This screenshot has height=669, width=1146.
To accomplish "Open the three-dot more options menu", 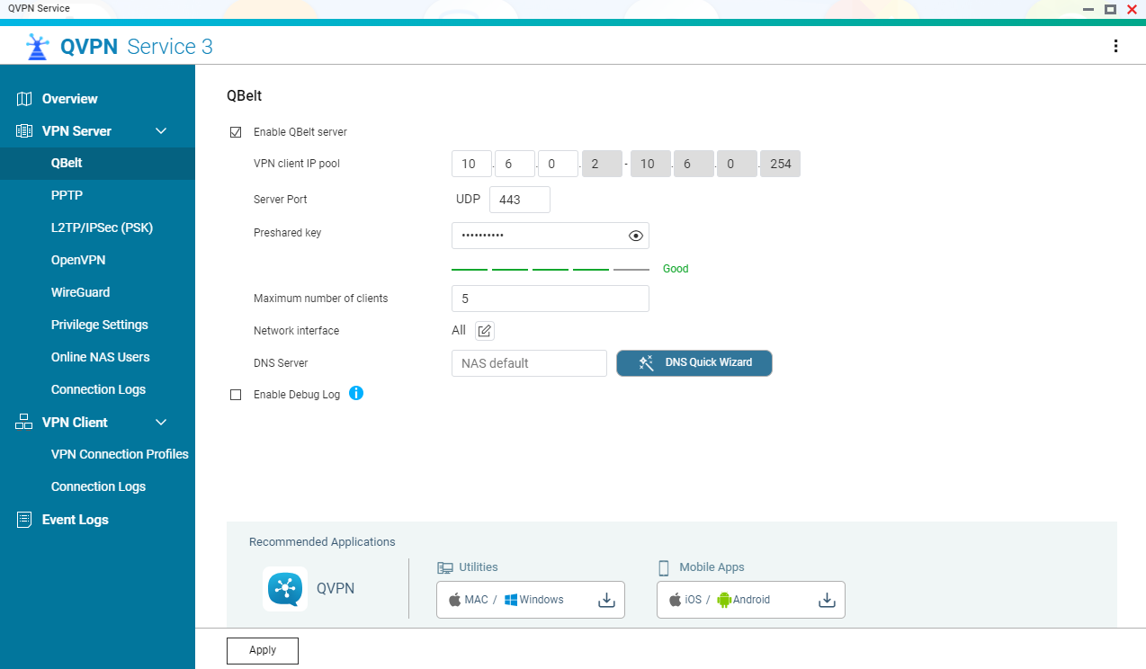I will click(1115, 46).
